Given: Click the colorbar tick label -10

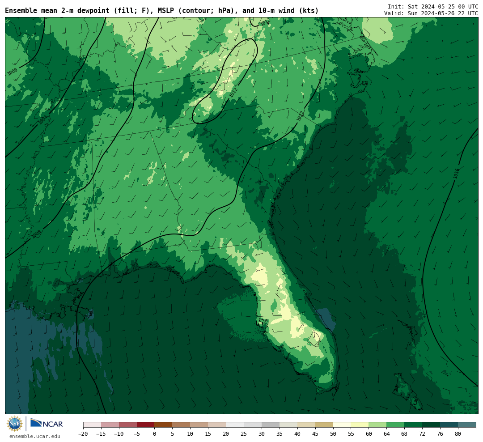Looking at the screenshot, I should pyautogui.click(x=119, y=434).
